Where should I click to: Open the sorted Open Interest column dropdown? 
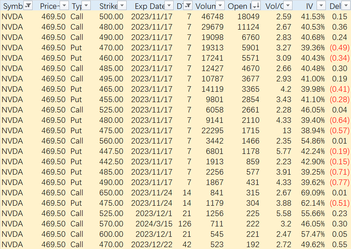pyautogui.click(x=256, y=6)
